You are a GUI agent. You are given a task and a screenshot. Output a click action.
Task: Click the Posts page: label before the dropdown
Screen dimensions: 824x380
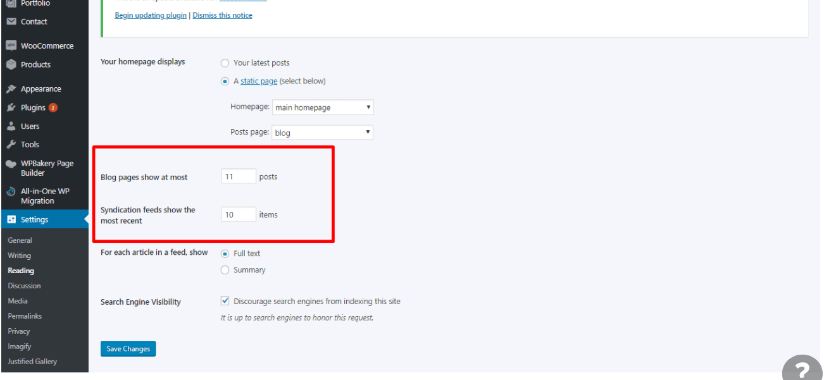(250, 132)
